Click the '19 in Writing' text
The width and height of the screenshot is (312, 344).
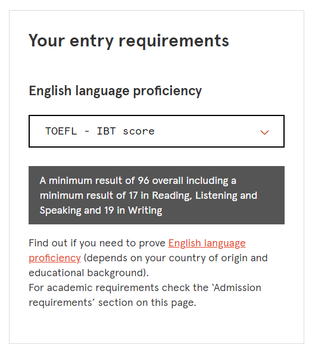pyautogui.click(x=133, y=211)
